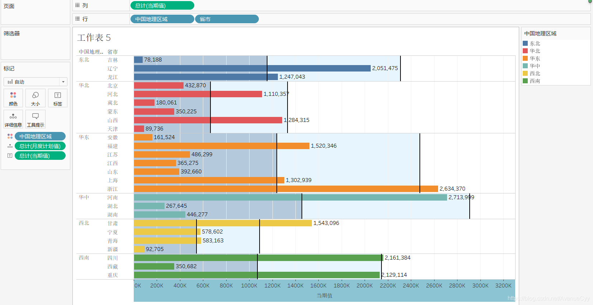Open the mark type dropdown 自动

[x=35, y=82]
